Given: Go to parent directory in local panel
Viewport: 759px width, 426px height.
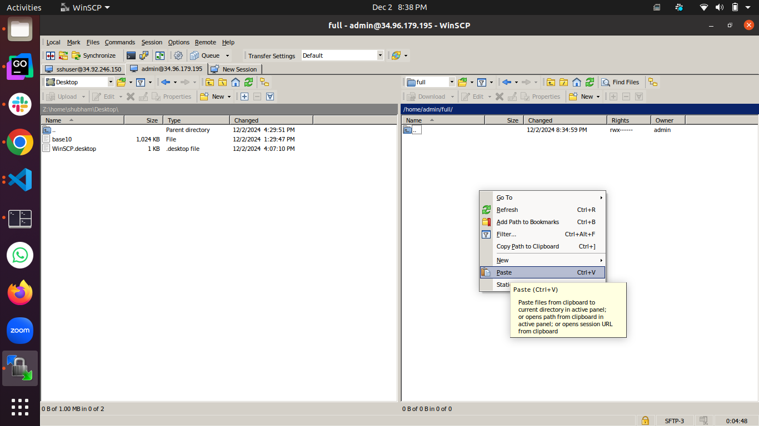Looking at the screenshot, I should pyautogui.click(x=209, y=82).
